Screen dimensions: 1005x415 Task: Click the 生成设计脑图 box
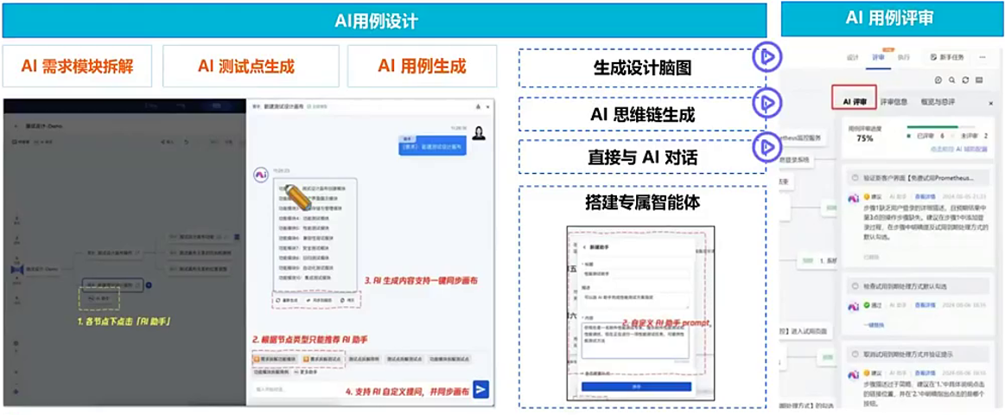pyautogui.click(x=641, y=68)
